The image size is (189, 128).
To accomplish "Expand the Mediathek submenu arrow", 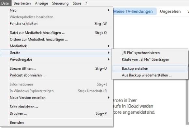I will coord(109,46).
